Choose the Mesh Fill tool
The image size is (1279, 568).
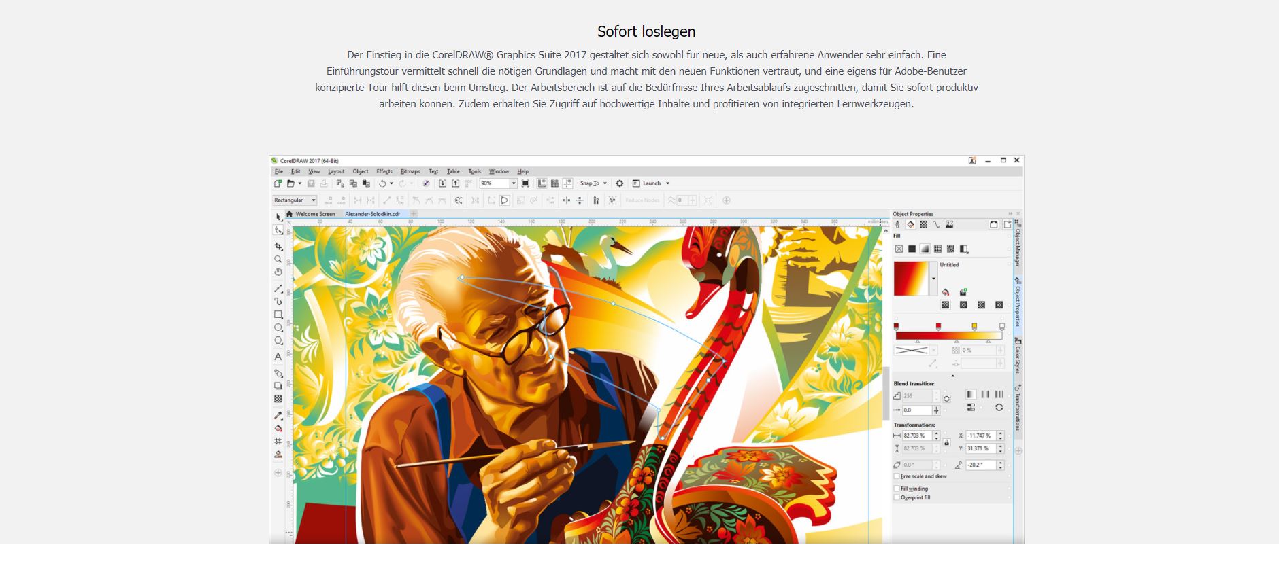point(278,441)
